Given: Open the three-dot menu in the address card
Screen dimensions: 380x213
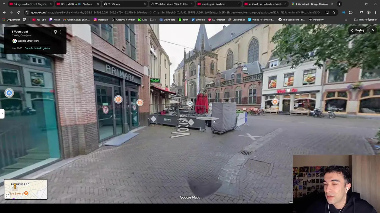Looking at the screenshot, I should (60, 32).
